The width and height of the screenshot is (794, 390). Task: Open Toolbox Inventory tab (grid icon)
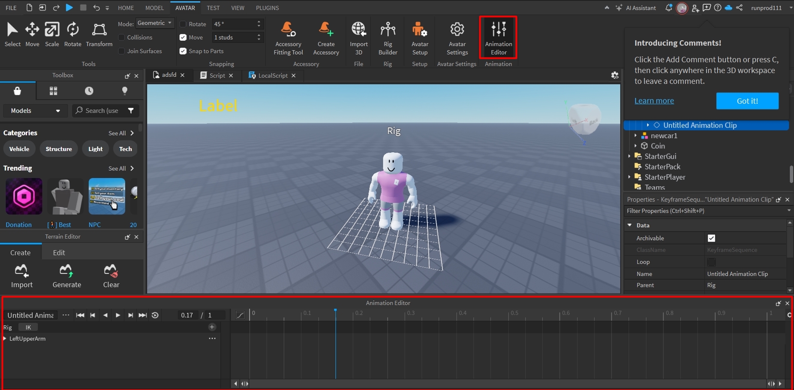(x=53, y=91)
